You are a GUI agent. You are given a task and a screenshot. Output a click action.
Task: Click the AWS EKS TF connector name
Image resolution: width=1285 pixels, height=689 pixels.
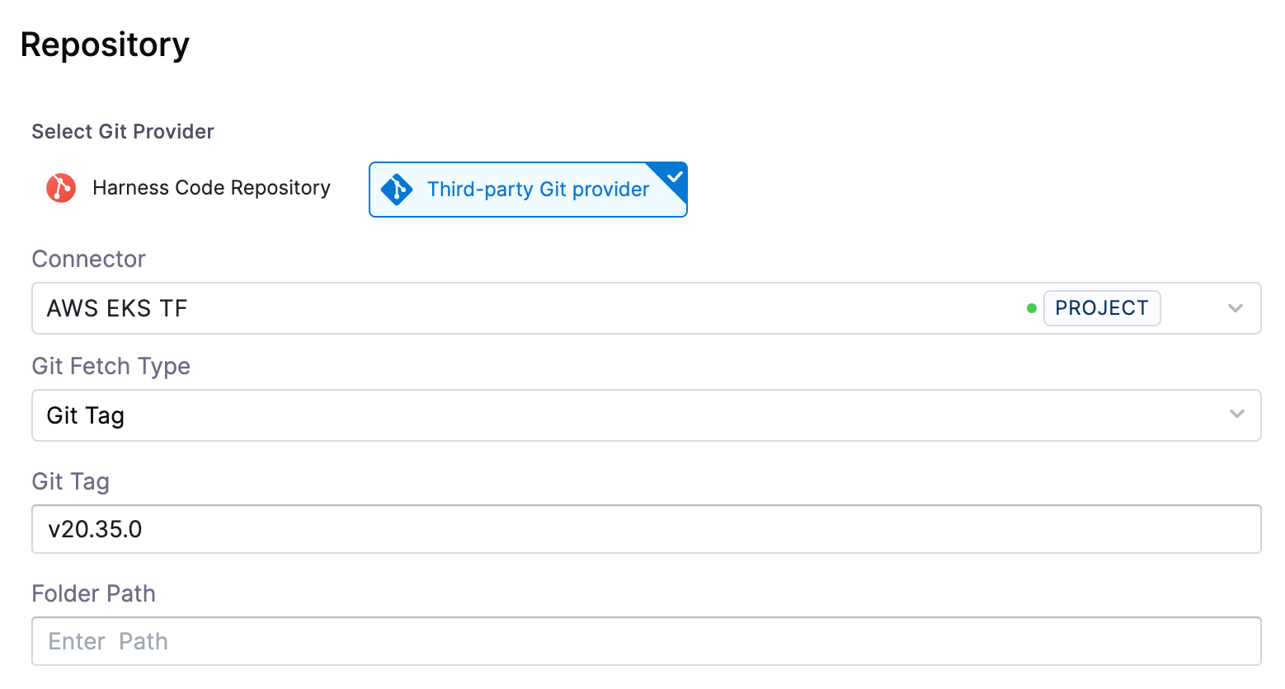[x=117, y=308]
